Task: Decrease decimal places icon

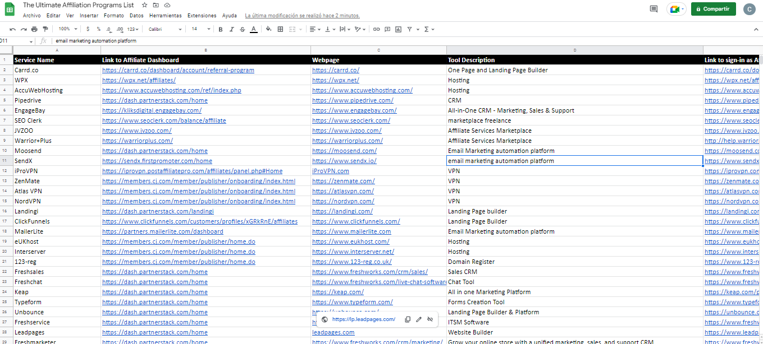Action: (x=109, y=29)
